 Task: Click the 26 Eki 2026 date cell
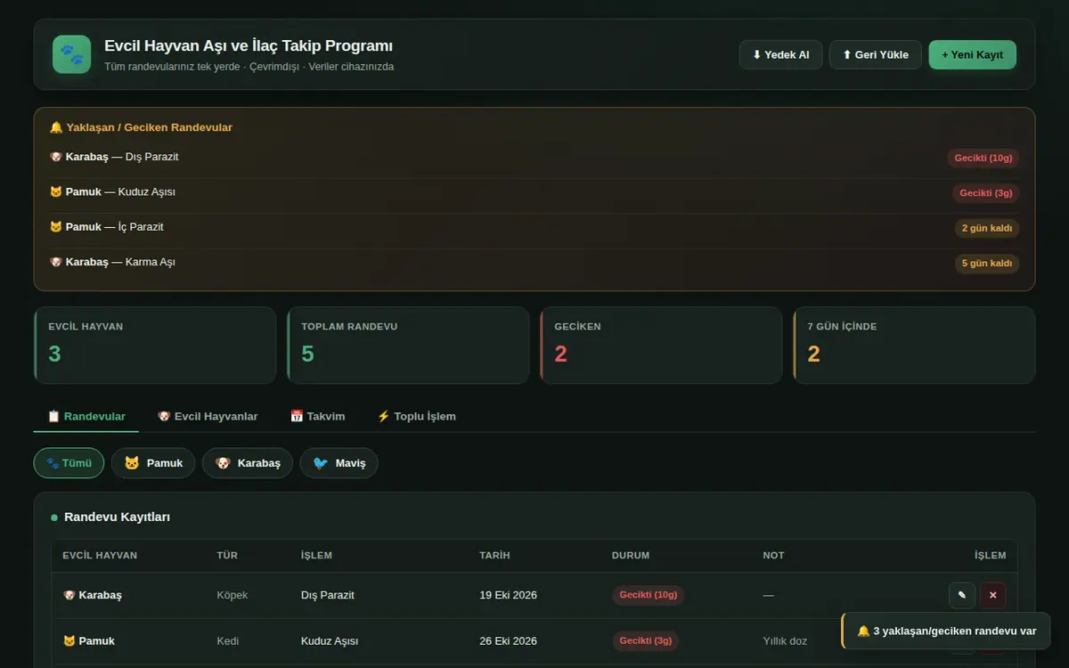pyautogui.click(x=508, y=641)
